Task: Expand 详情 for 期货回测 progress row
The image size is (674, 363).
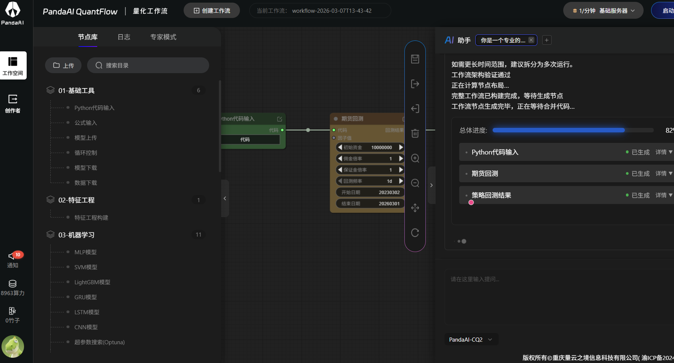Action: [x=664, y=173]
